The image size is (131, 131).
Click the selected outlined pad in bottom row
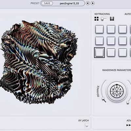coord(100,52)
